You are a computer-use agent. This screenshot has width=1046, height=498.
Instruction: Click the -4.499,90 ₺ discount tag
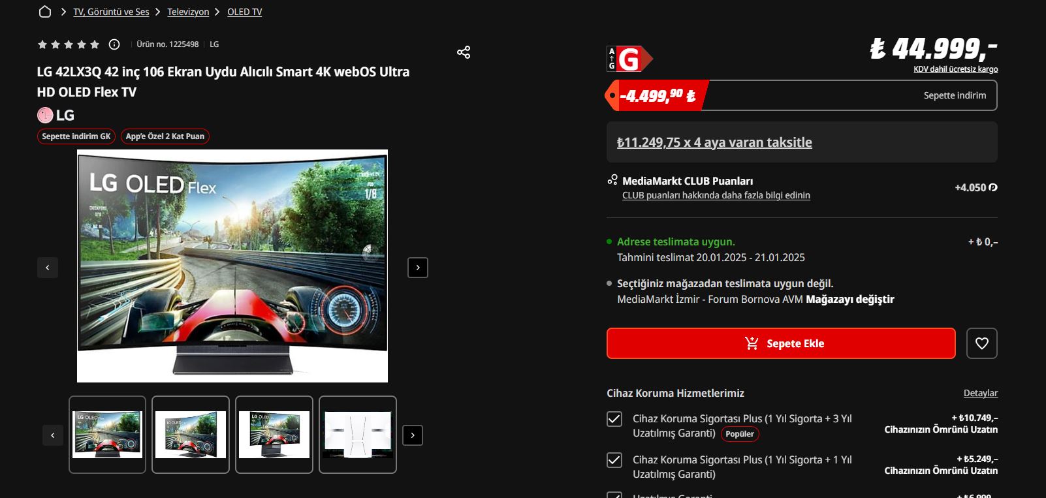click(656, 96)
